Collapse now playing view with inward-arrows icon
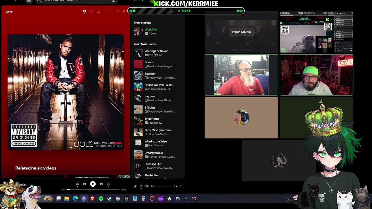This screenshot has width=372, height=209. pyautogui.click(x=124, y=11)
